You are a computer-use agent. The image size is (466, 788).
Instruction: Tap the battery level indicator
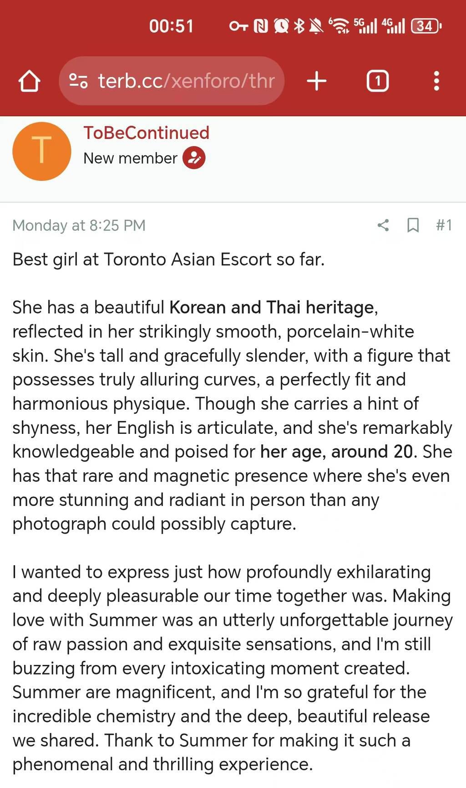425,26
